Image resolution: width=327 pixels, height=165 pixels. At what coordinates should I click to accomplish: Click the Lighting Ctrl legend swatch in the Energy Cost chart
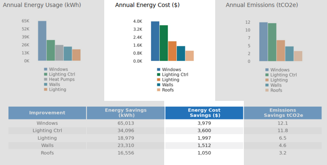pos(159,74)
